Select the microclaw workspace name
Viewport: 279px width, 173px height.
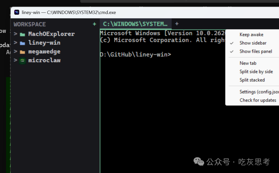tap(44, 60)
